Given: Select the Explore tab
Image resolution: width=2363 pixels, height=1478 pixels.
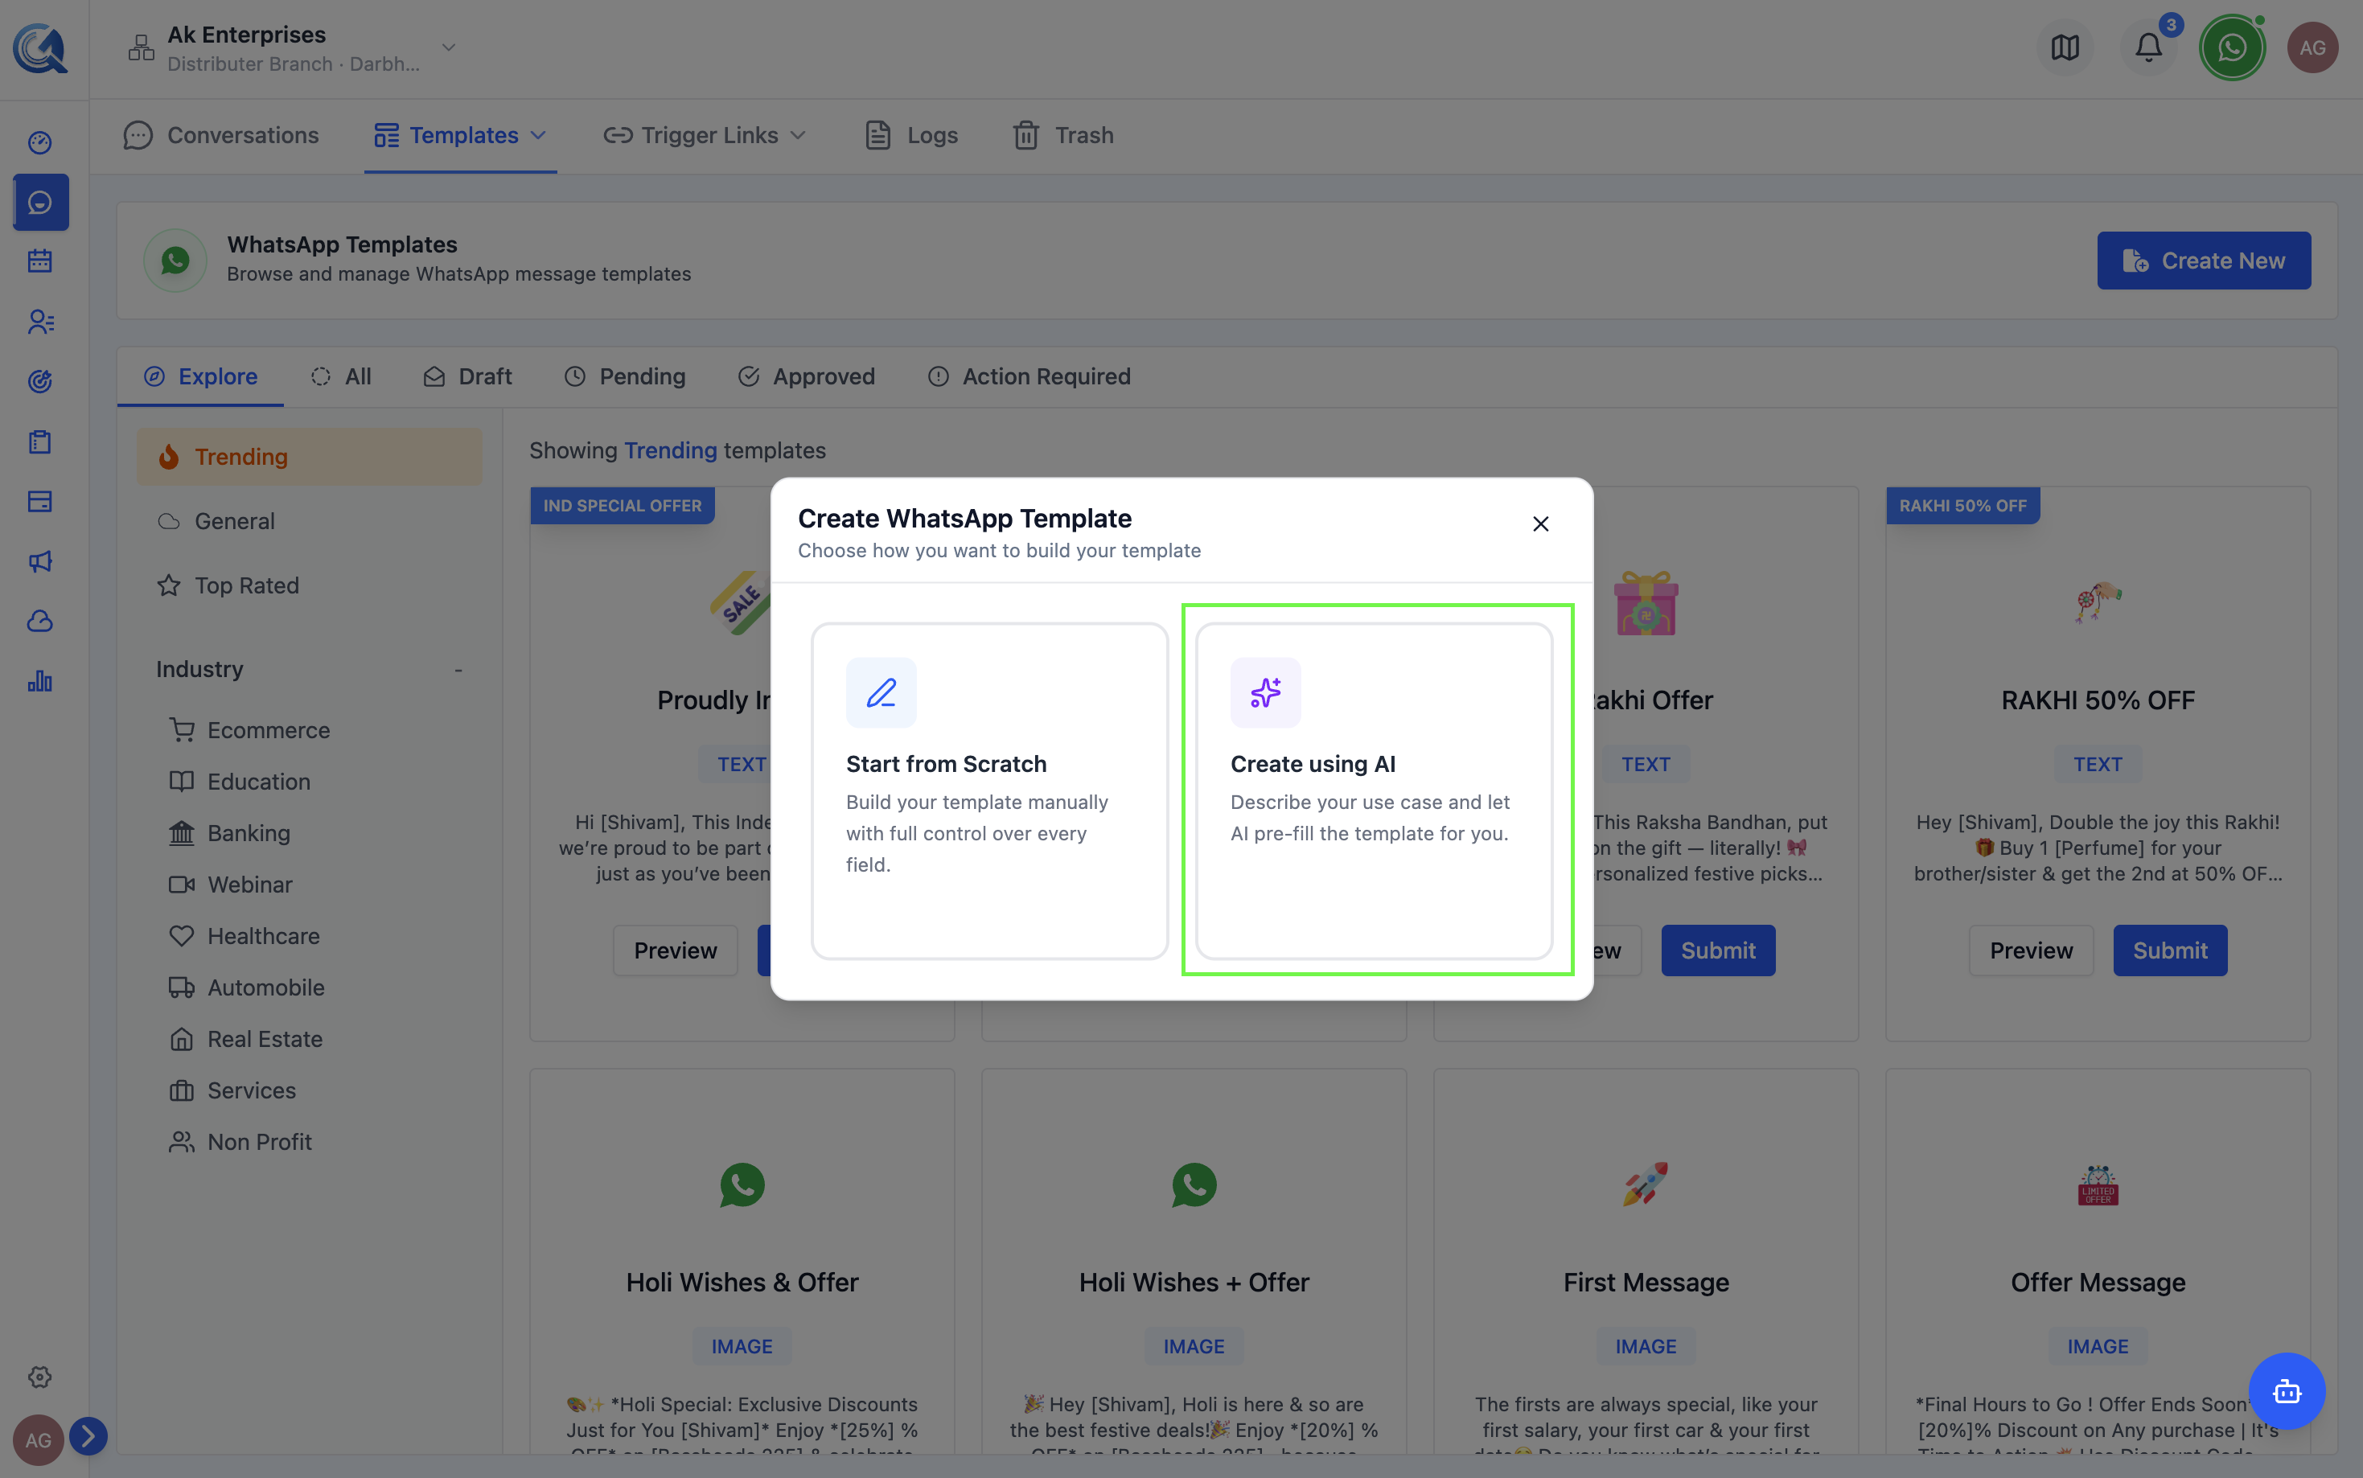Looking at the screenshot, I should tap(200, 376).
